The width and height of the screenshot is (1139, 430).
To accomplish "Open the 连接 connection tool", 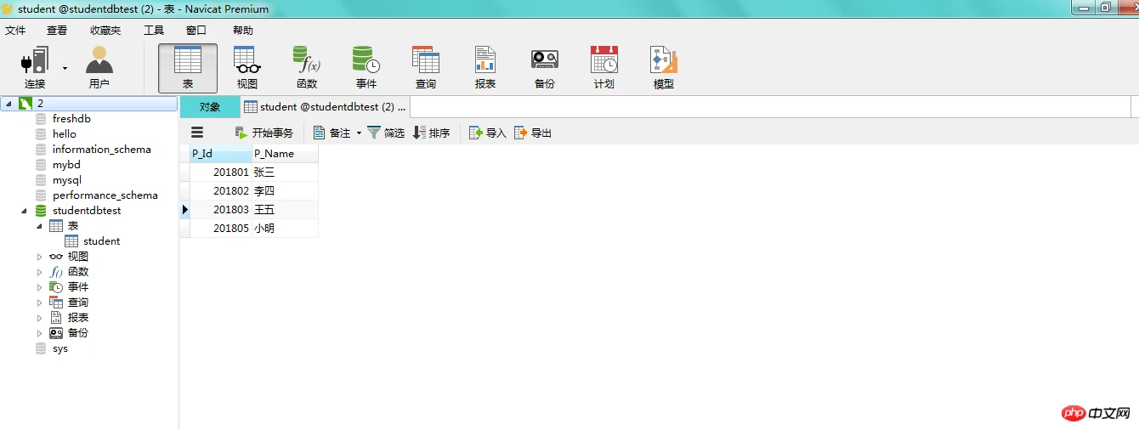I will tap(35, 68).
